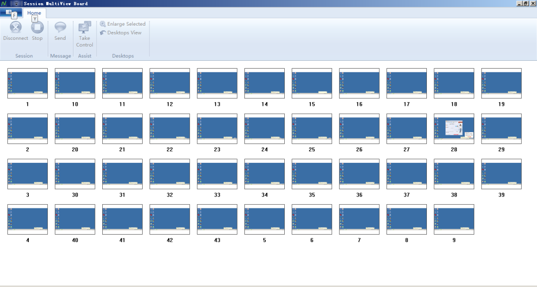
Task: Restore the window using the title bar button
Action: pyautogui.click(x=525, y=4)
